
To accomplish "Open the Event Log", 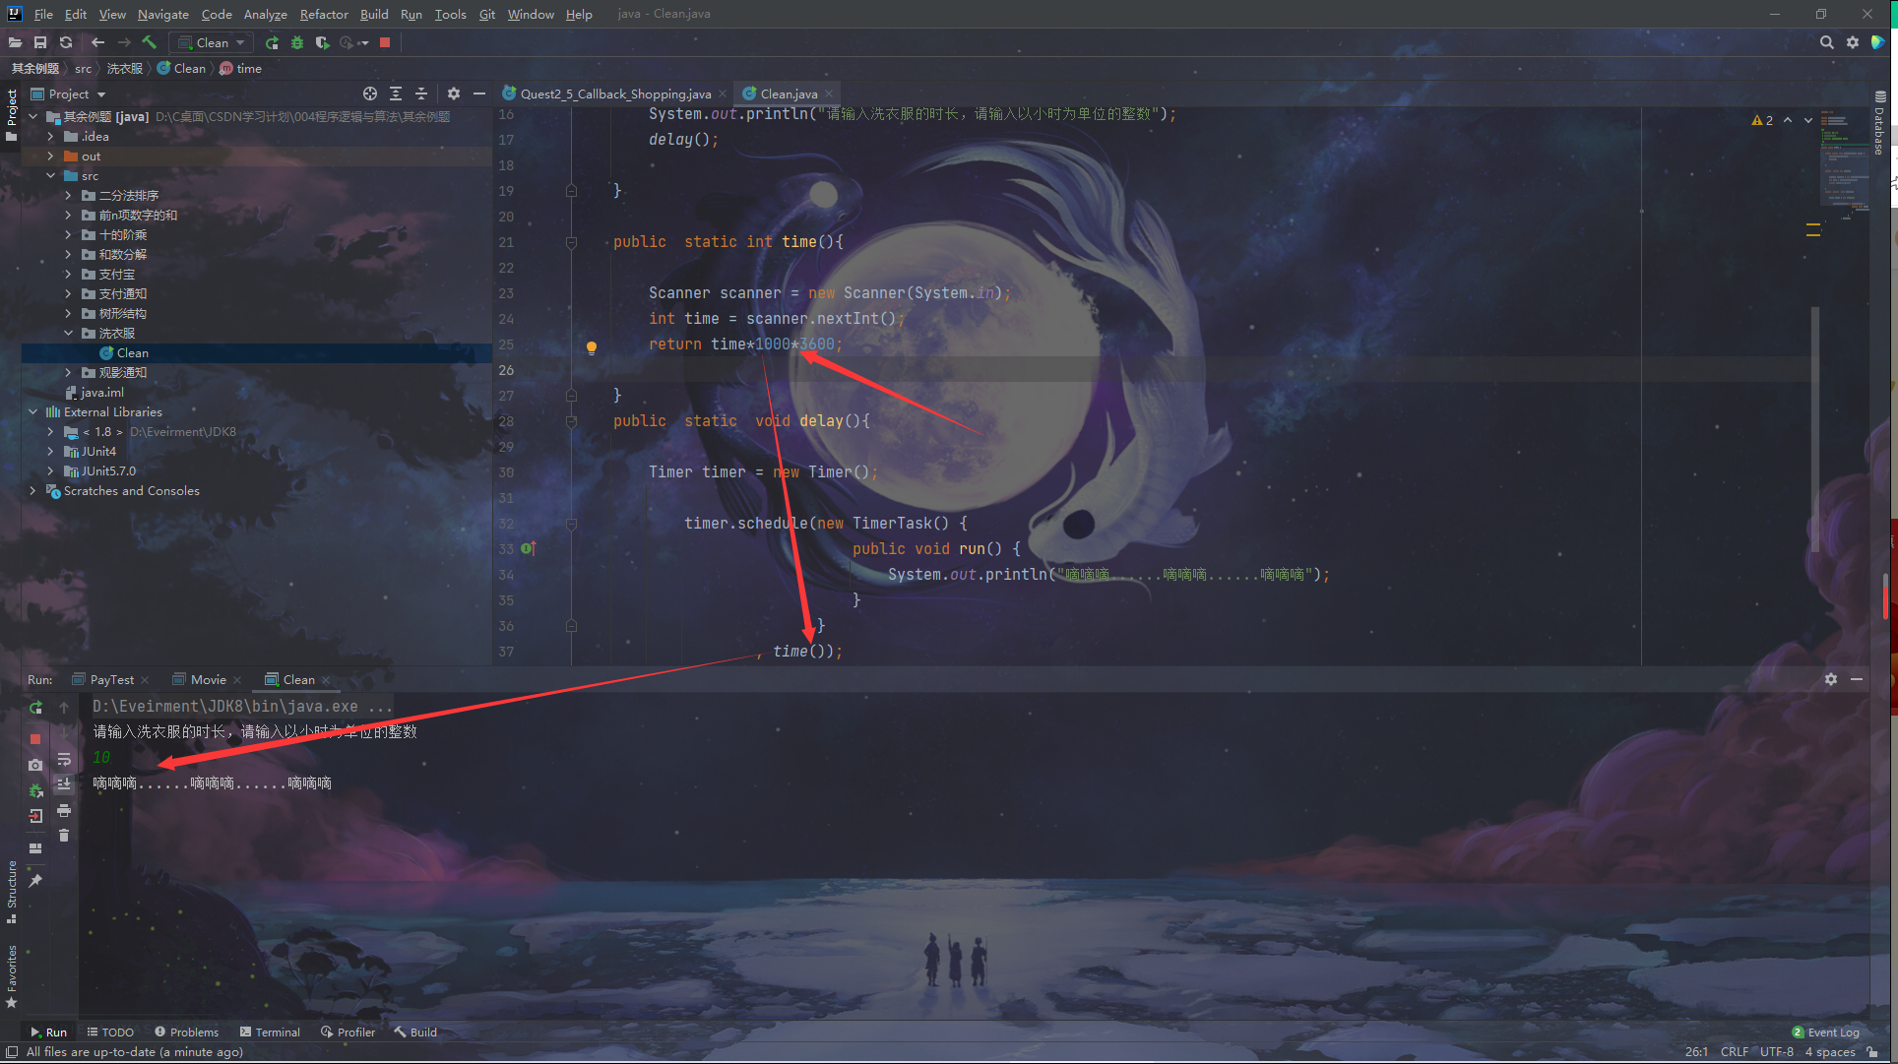I will pos(1825,1032).
